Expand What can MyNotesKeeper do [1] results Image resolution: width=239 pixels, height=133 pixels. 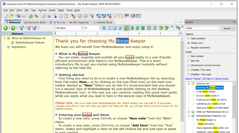point(189,112)
